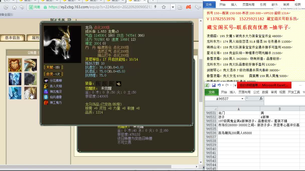Open the Excel 公式 ribbon tab
This screenshot has width=305, height=171.
[256, 92]
